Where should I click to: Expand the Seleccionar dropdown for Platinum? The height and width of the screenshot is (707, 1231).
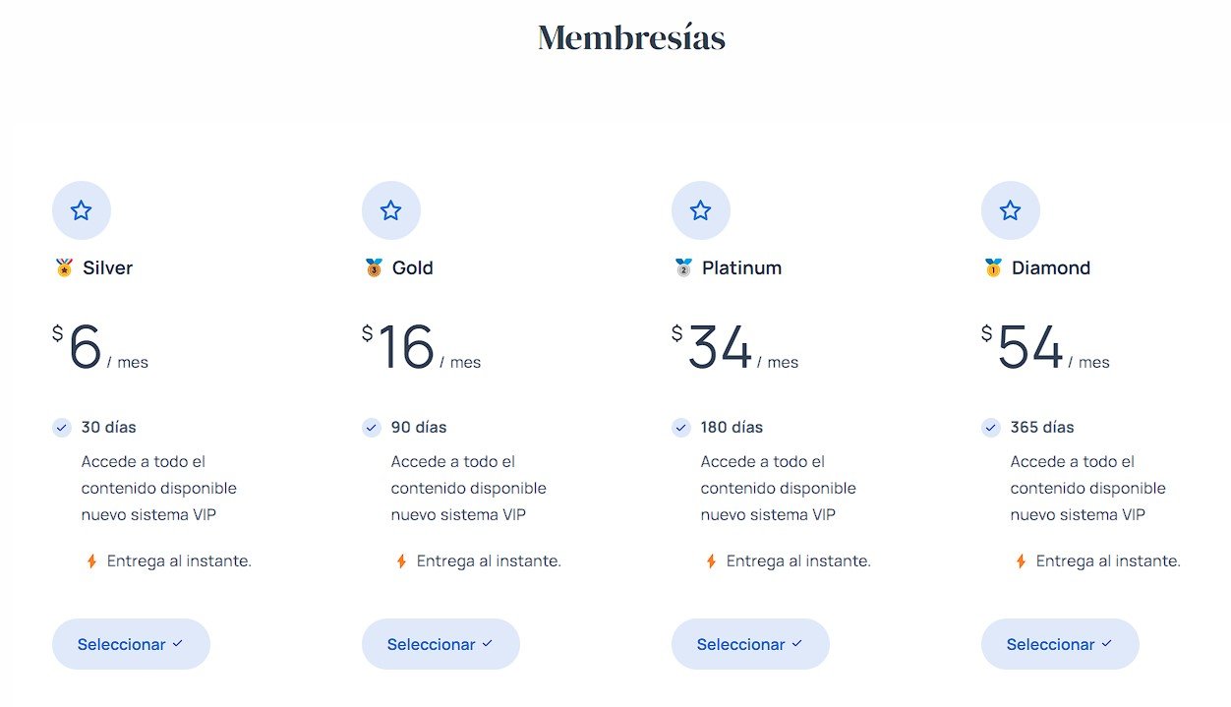click(750, 644)
